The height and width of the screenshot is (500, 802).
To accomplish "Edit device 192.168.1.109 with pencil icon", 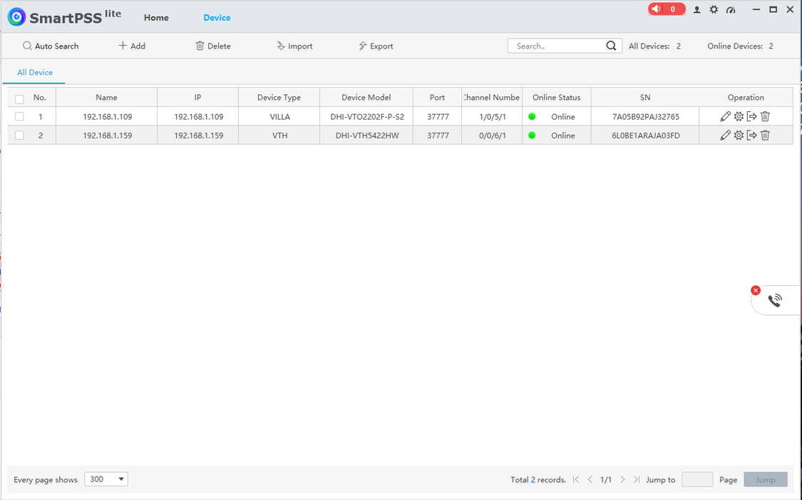I will coord(725,117).
